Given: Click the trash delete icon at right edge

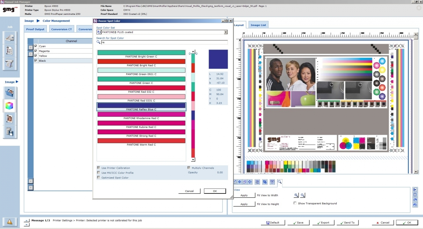Looking at the screenshot, I should tap(415, 194).
